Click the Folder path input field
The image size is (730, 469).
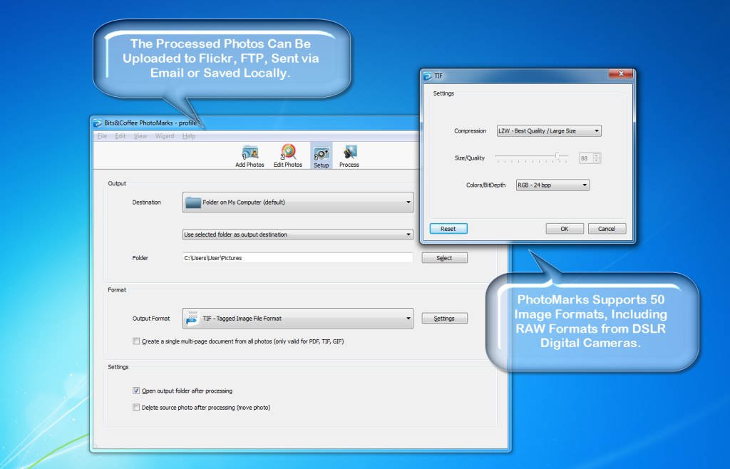297,258
